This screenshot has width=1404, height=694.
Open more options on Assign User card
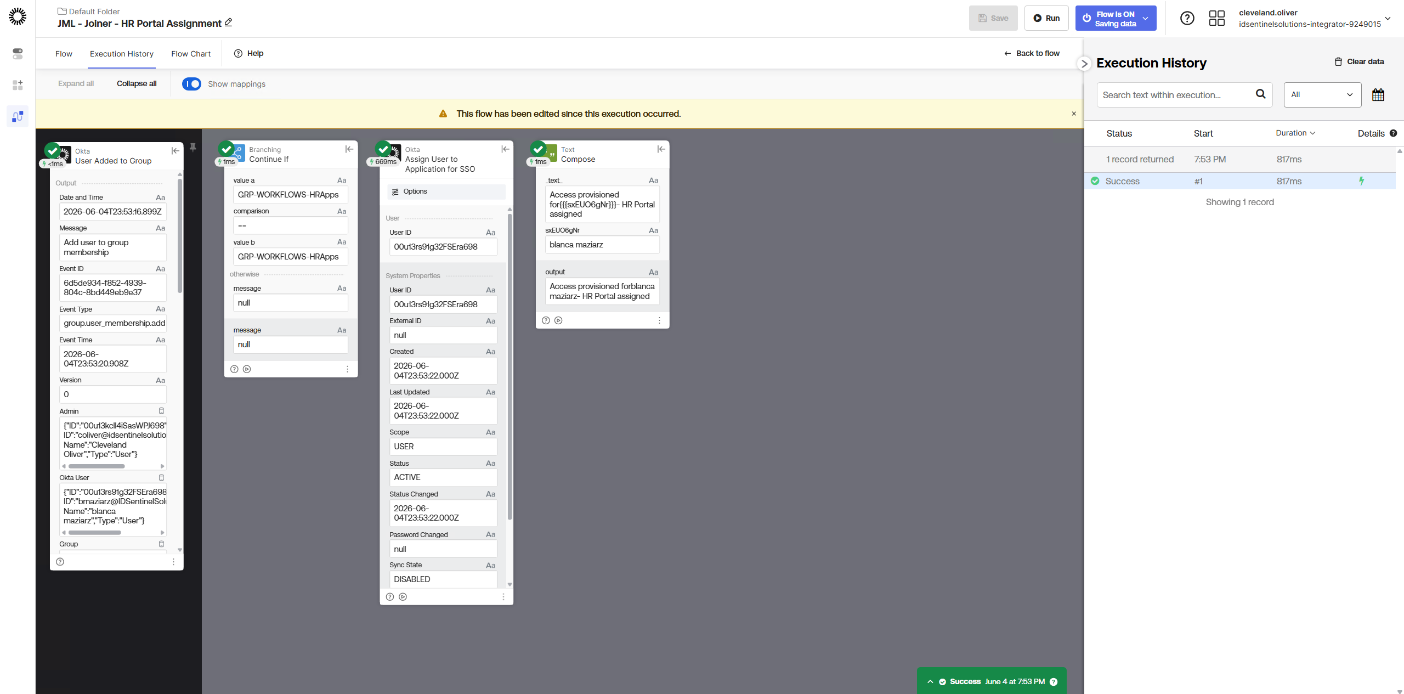(503, 597)
